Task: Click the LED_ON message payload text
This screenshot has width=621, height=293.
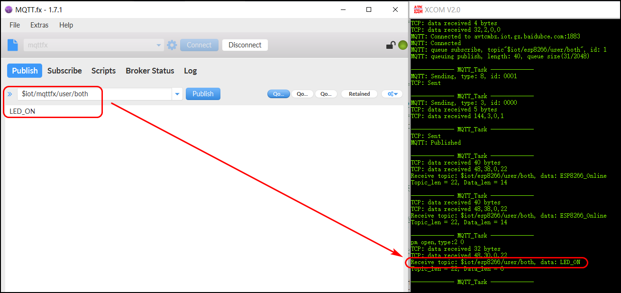Action: pyautogui.click(x=22, y=111)
